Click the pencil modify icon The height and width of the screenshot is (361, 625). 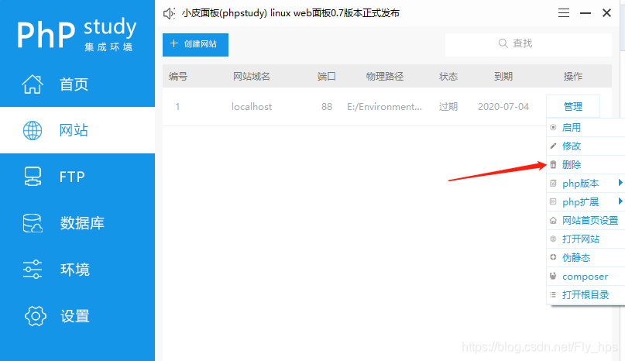[553, 146]
